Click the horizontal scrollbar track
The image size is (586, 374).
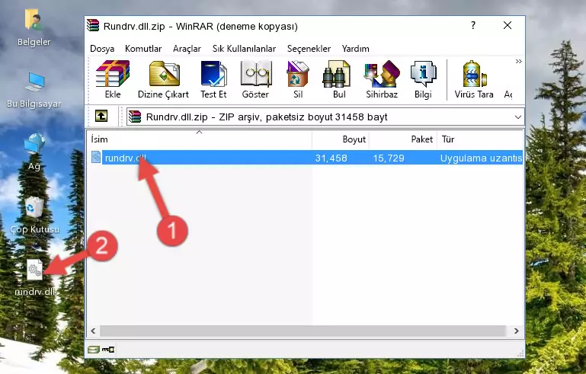(x=303, y=331)
